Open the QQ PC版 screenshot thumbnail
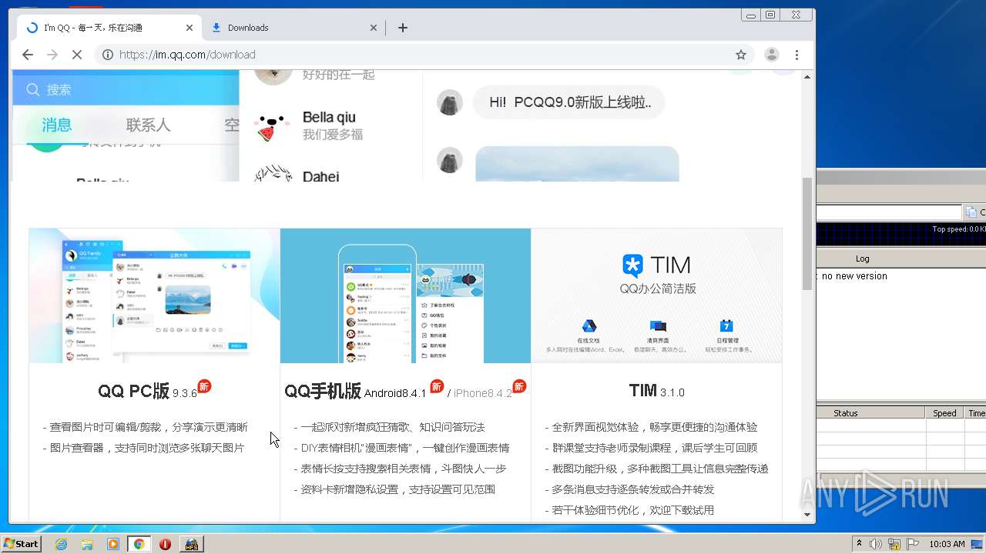This screenshot has height=554, width=986. click(x=155, y=295)
